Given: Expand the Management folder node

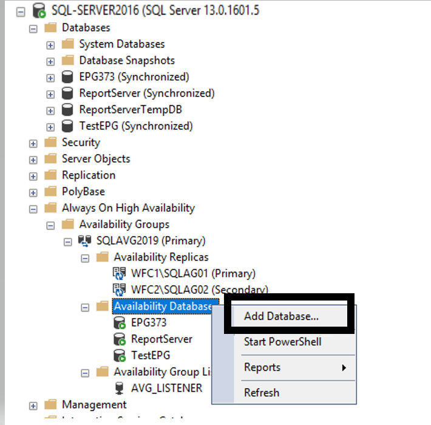Looking at the screenshot, I should (33, 405).
